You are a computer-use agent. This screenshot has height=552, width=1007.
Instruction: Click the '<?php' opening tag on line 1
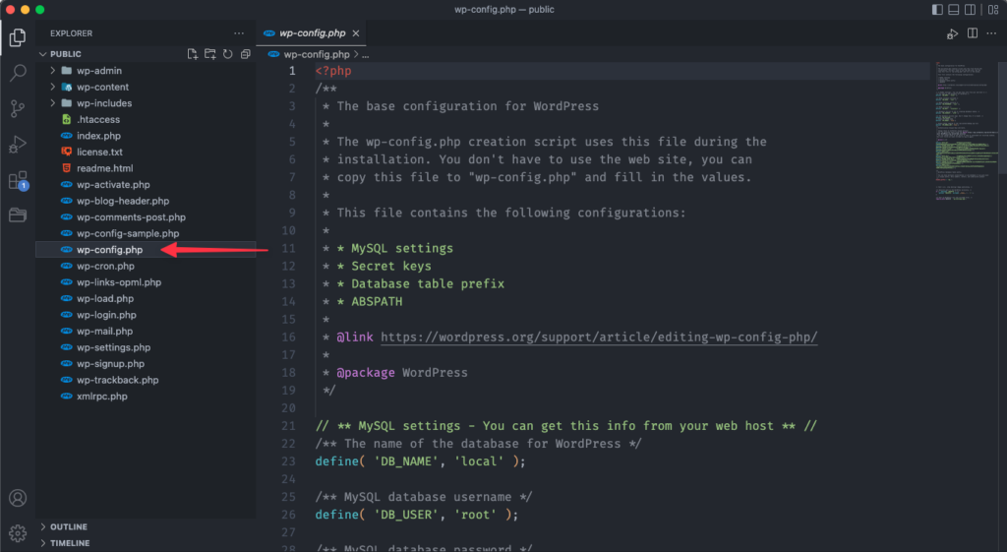click(x=333, y=71)
